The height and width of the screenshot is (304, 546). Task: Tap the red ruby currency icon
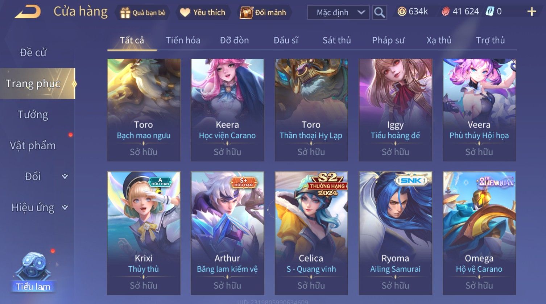click(x=446, y=12)
